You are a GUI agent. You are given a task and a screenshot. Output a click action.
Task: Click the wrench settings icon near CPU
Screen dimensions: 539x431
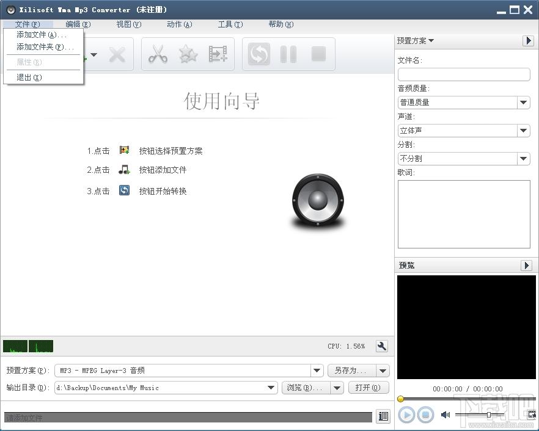[381, 346]
